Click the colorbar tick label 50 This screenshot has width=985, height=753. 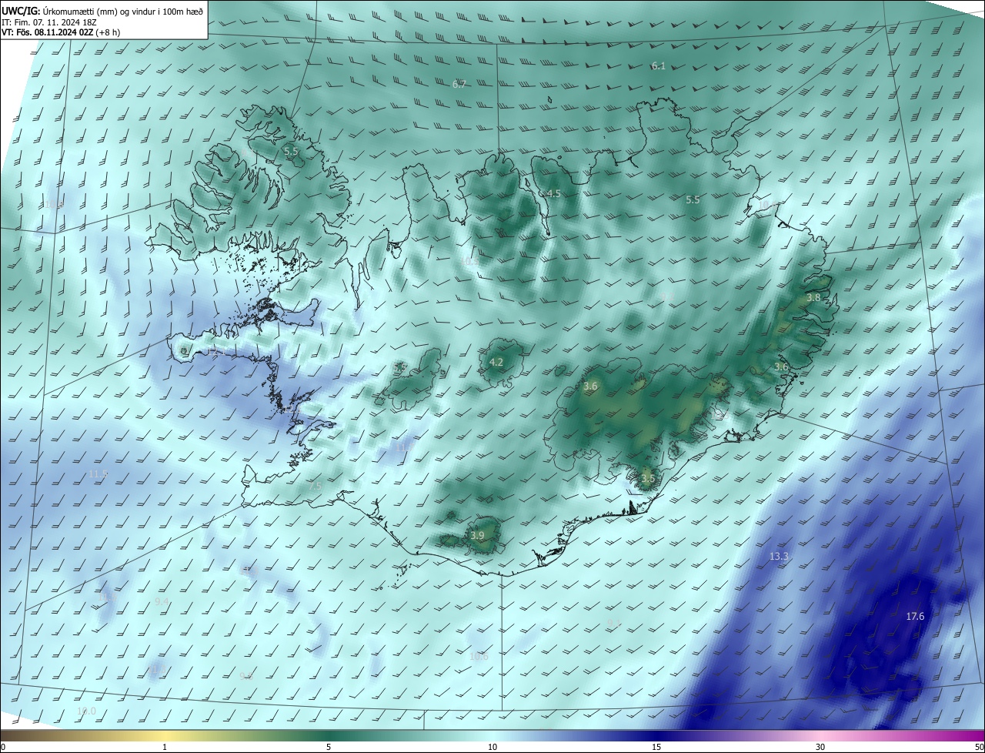(979, 748)
